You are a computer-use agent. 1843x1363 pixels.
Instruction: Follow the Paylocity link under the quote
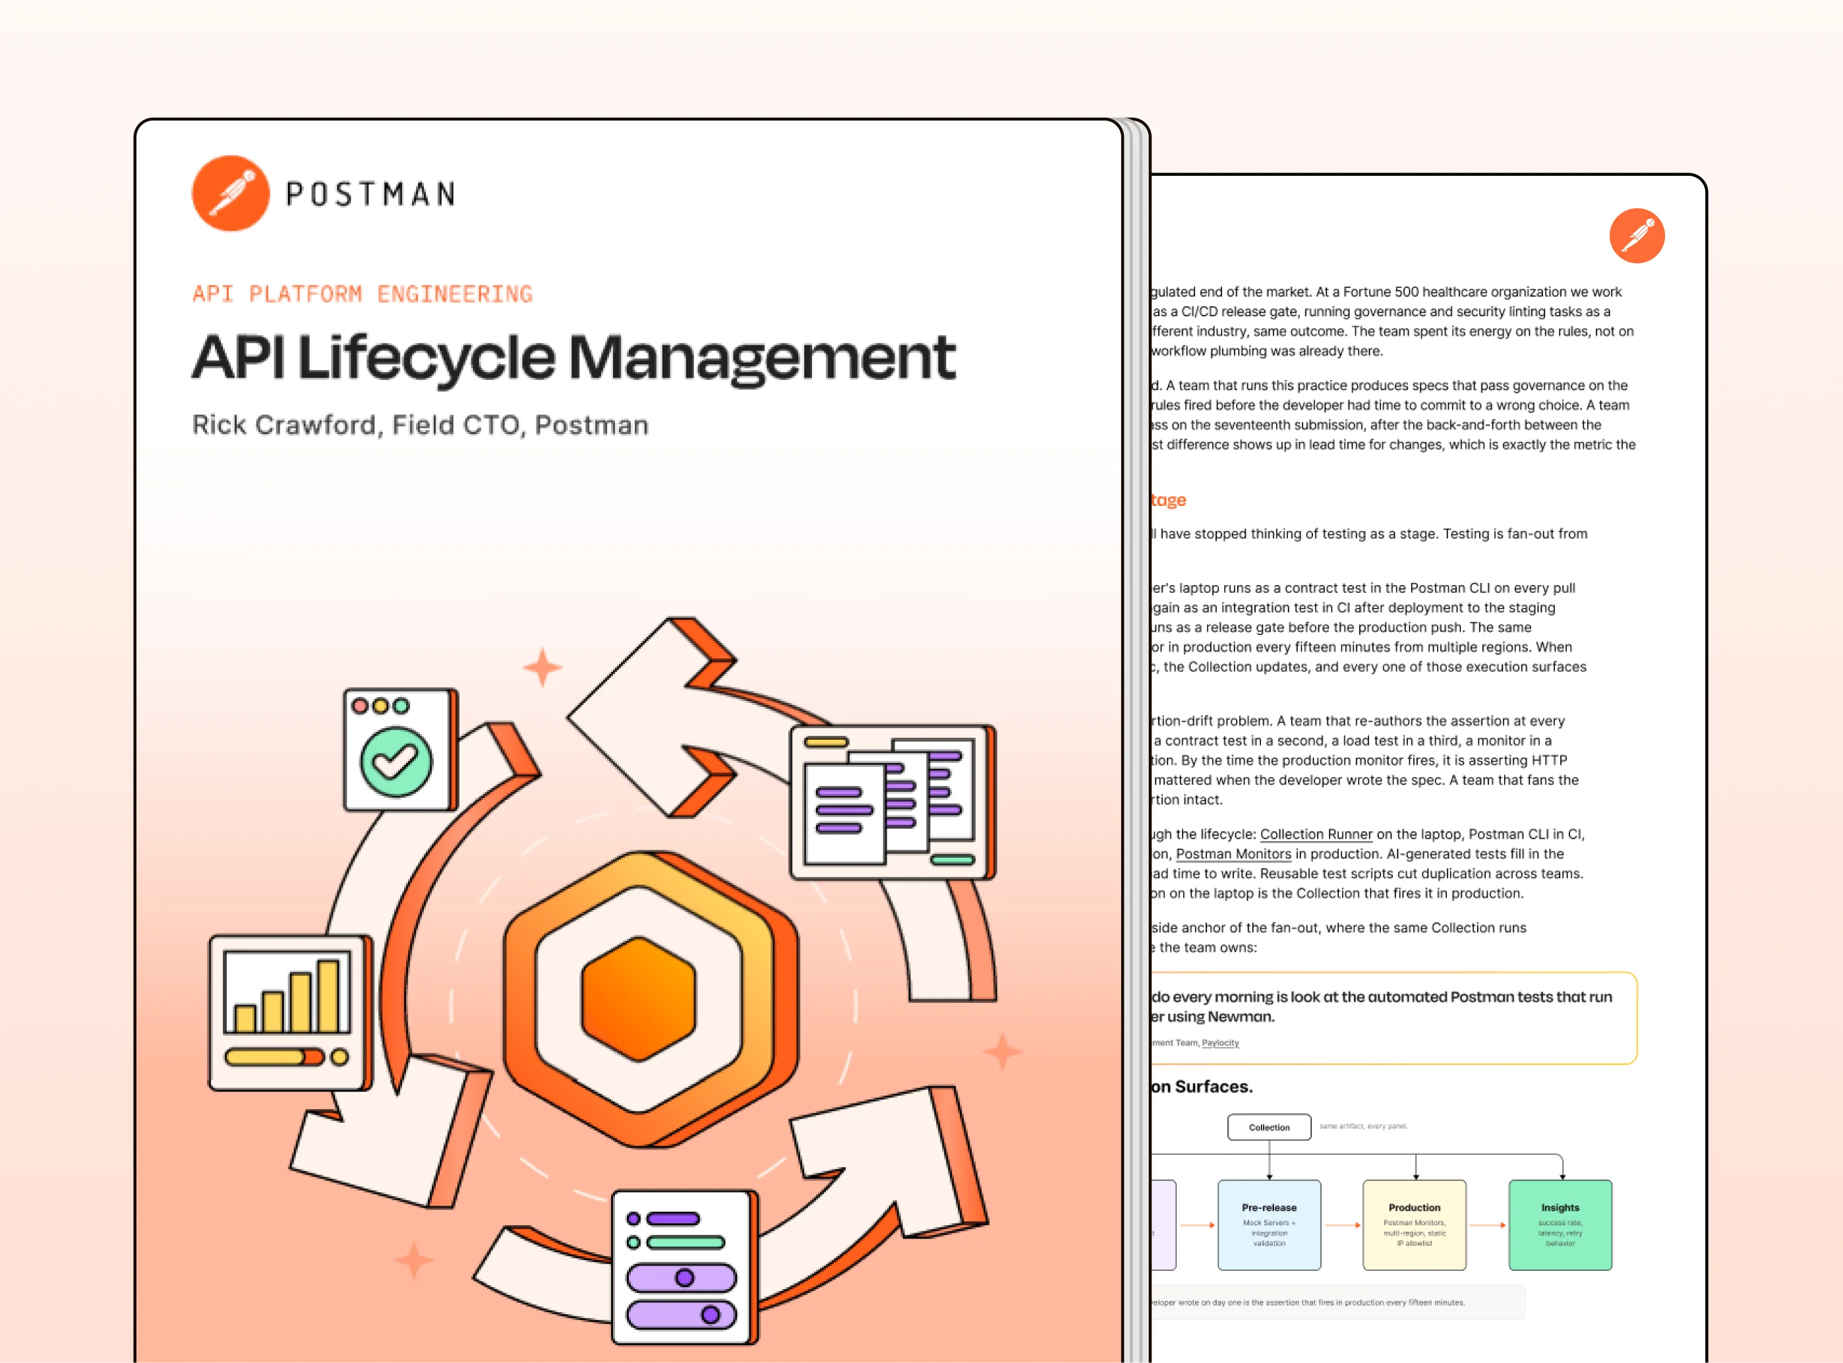pos(1220,1043)
